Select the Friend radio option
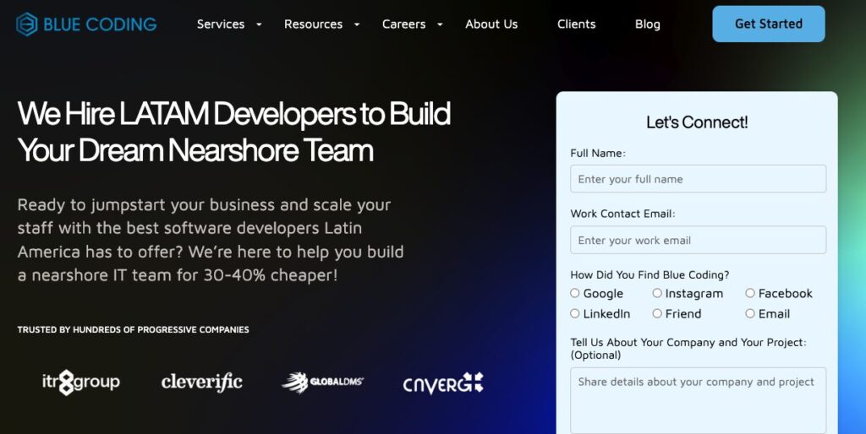Viewport: 866px width, 434px height. pyautogui.click(x=657, y=313)
